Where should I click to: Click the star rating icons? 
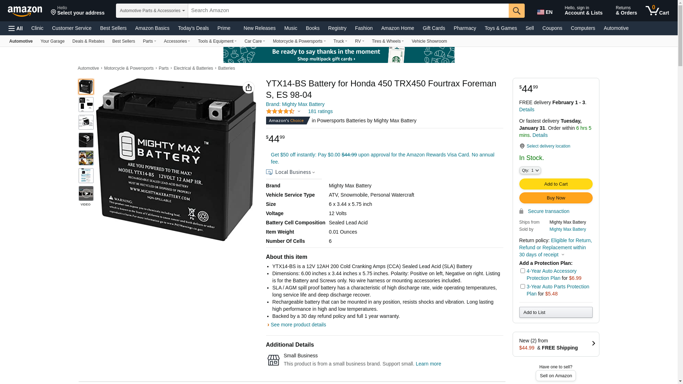[x=280, y=111]
